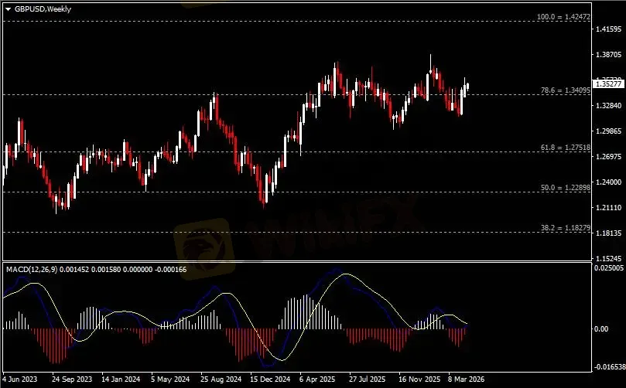Viewport: 626px width, 388px height.
Task: Select the 16 Nov 2025 date marker
Action: tap(418, 380)
